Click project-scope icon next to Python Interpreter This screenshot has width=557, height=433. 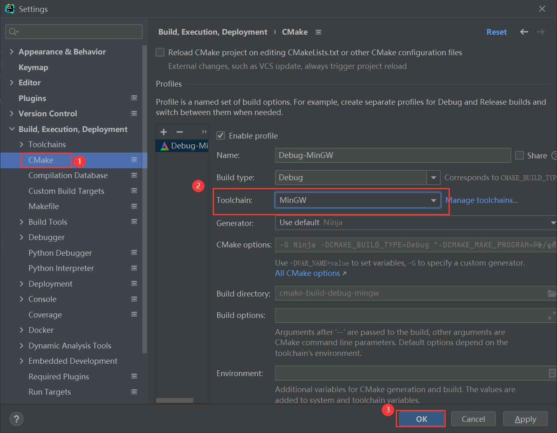pos(134,268)
